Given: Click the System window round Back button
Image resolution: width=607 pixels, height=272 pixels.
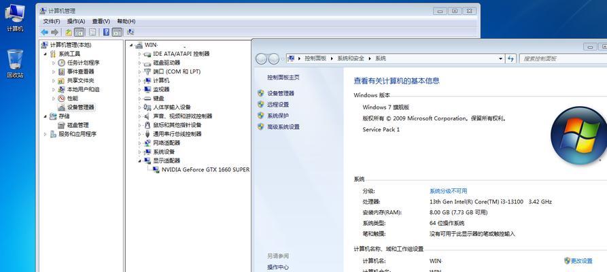Looking at the screenshot, I should (262, 59).
